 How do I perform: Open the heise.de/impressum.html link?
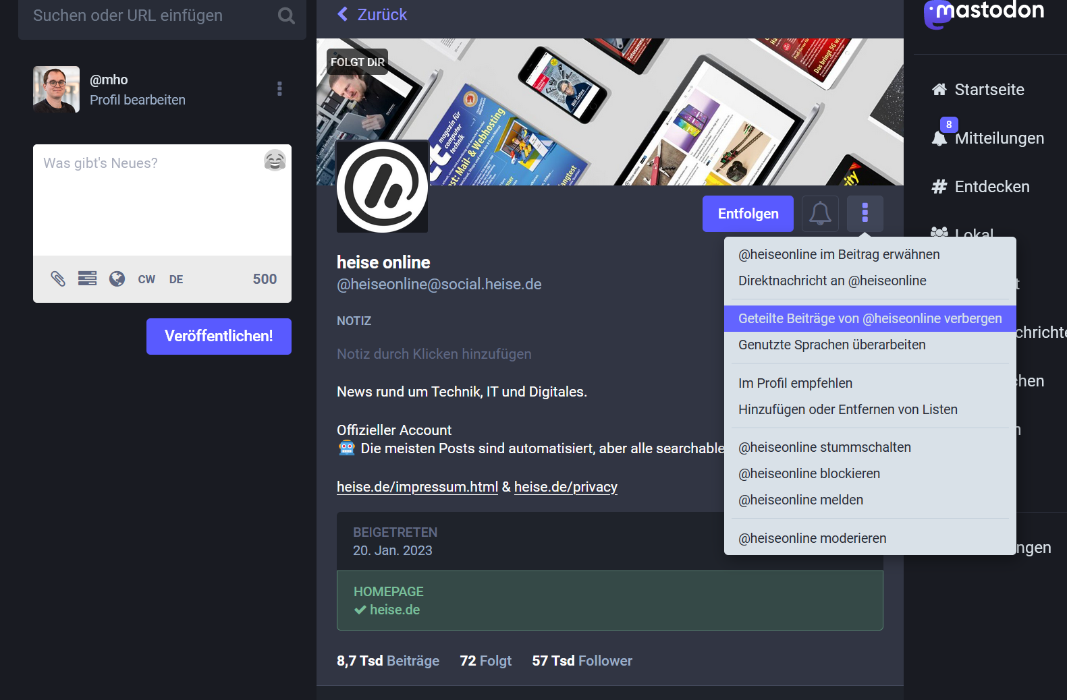pos(417,487)
